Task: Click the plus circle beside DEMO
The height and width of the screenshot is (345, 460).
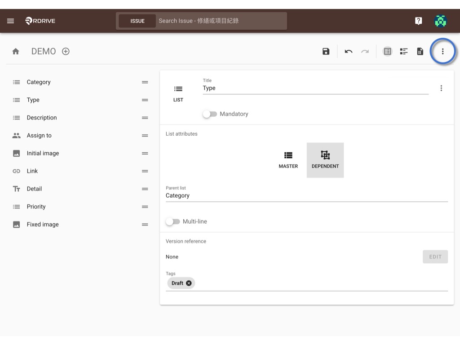Action: (x=66, y=51)
